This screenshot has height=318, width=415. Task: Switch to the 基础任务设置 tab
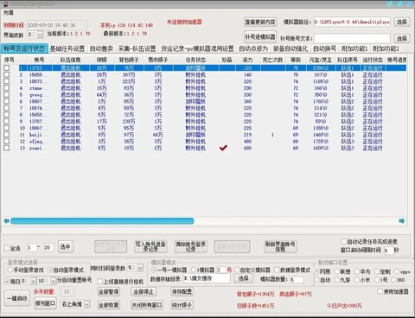(67, 48)
